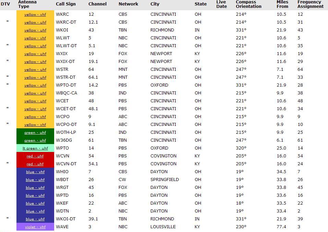Click the violet antenna link for WAVE
Viewport: 328px width, 232px height.
[35, 227]
